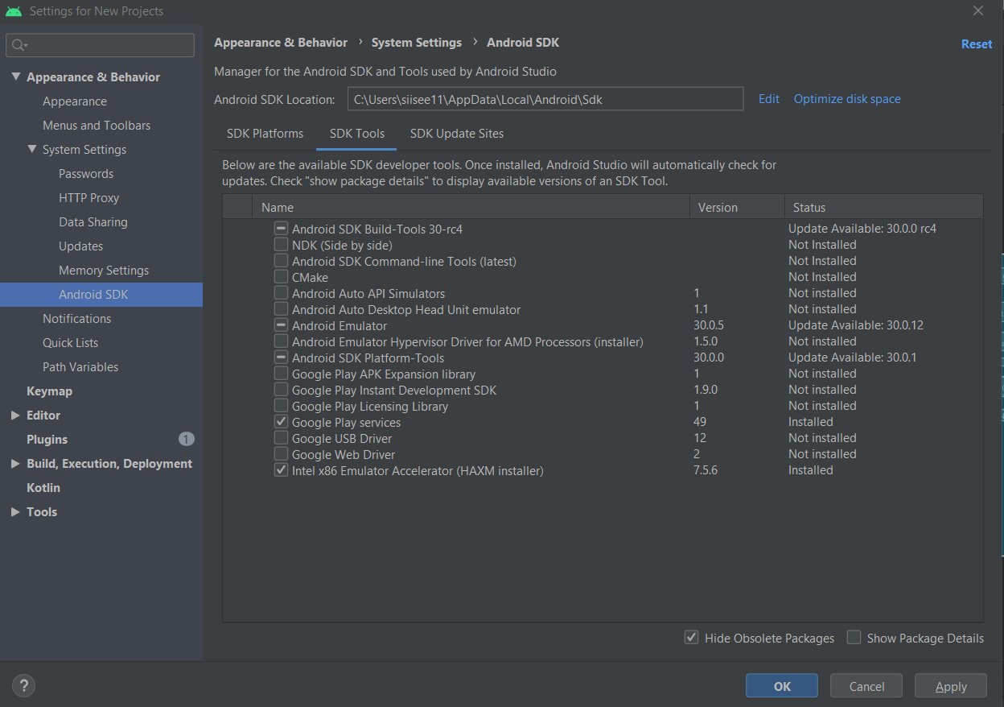The height and width of the screenshot is (707, 1004).
Task: Enable Android SDK Command-line Tools checkbox
Action: pos(281,261)
